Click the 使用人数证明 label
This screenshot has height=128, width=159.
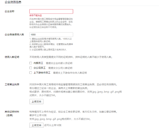click(x=12, y=57)
